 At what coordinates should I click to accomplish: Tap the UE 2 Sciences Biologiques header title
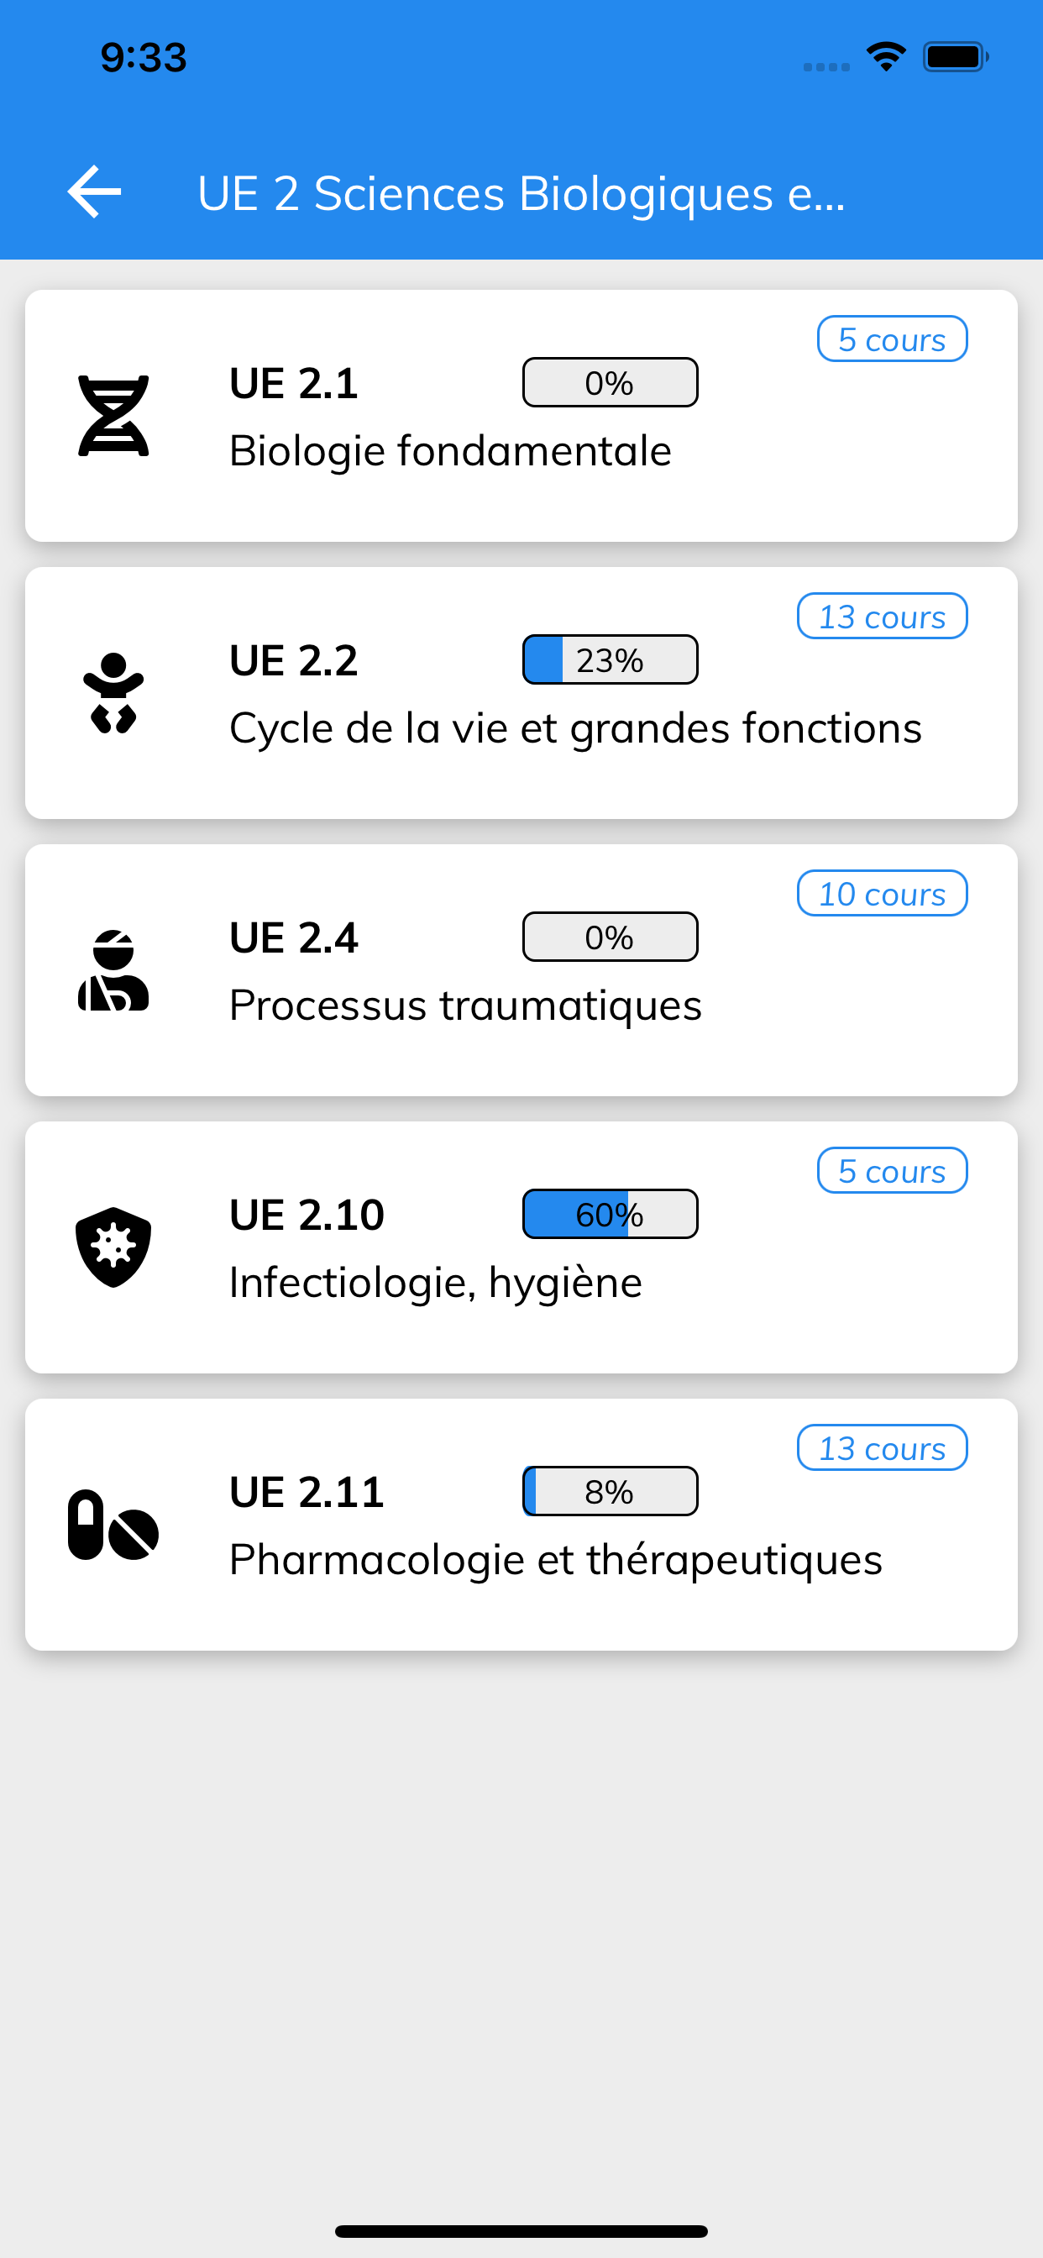(521, 193)
